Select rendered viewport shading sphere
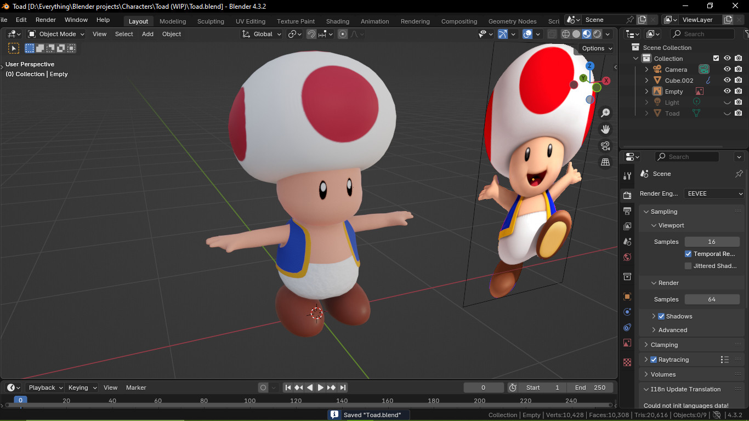The image size is (749, 421). (x=597, y=34)
